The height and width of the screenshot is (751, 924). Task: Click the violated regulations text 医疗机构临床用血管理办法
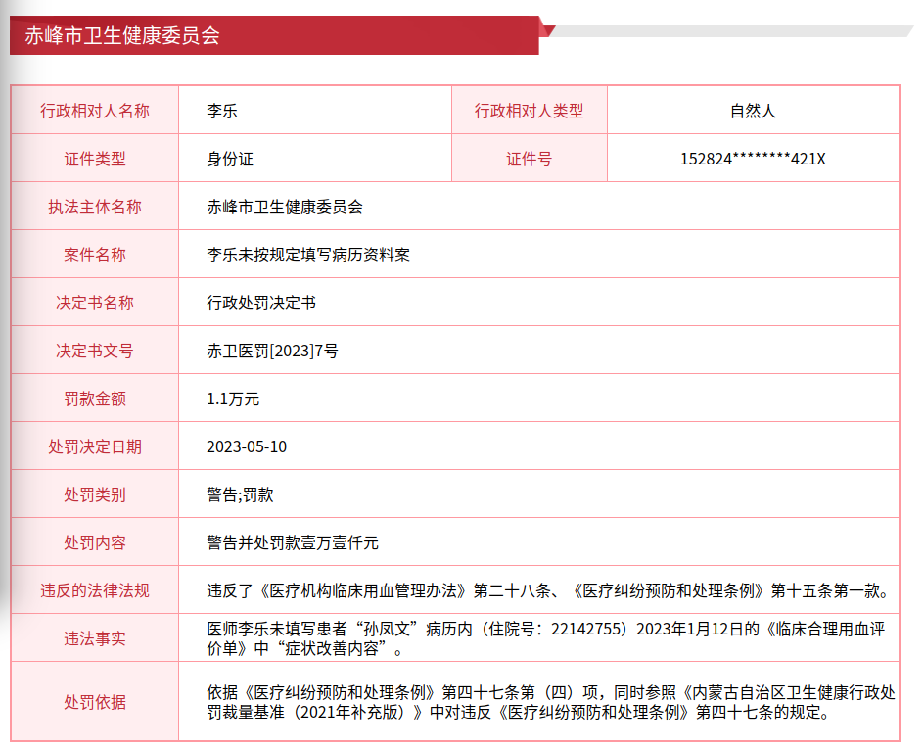363,590
